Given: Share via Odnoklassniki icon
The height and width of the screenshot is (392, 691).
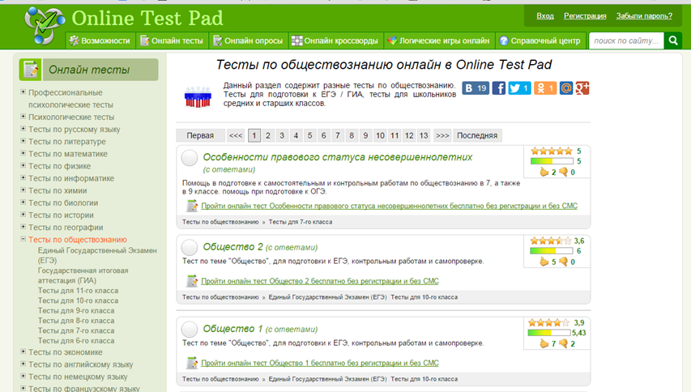Looking at the screenshot, I should tap(545, 88).
